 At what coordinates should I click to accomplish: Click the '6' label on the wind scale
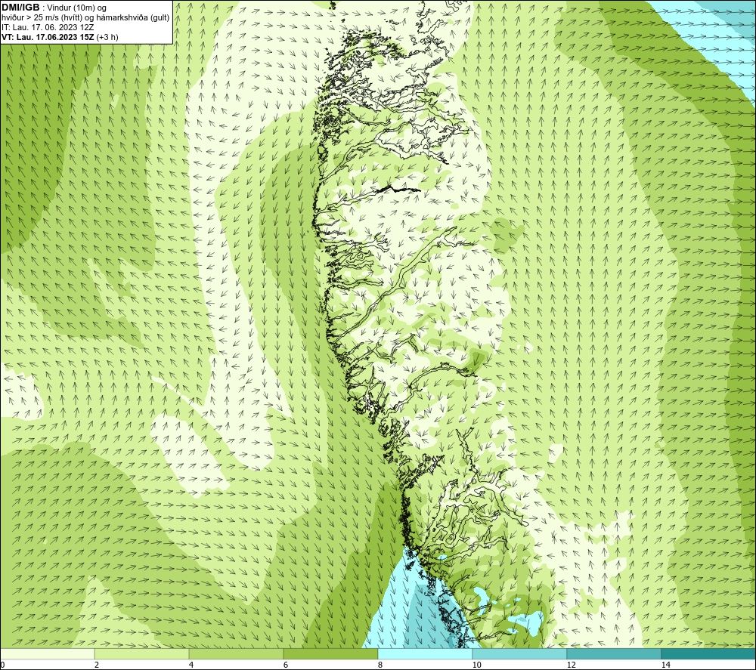tap(286, 665)
